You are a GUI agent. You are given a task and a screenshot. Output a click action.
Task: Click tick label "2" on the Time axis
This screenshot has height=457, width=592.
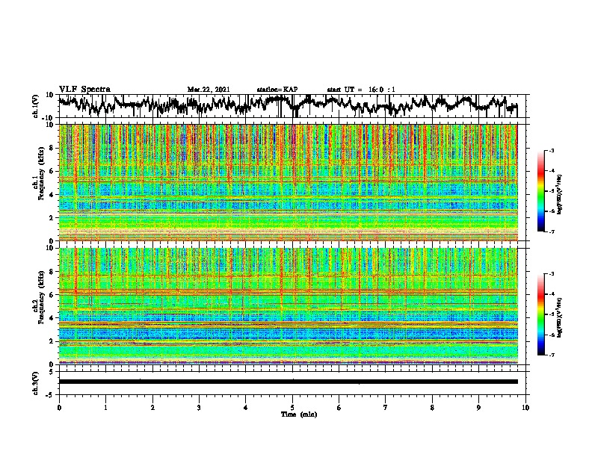click(152, 408)
